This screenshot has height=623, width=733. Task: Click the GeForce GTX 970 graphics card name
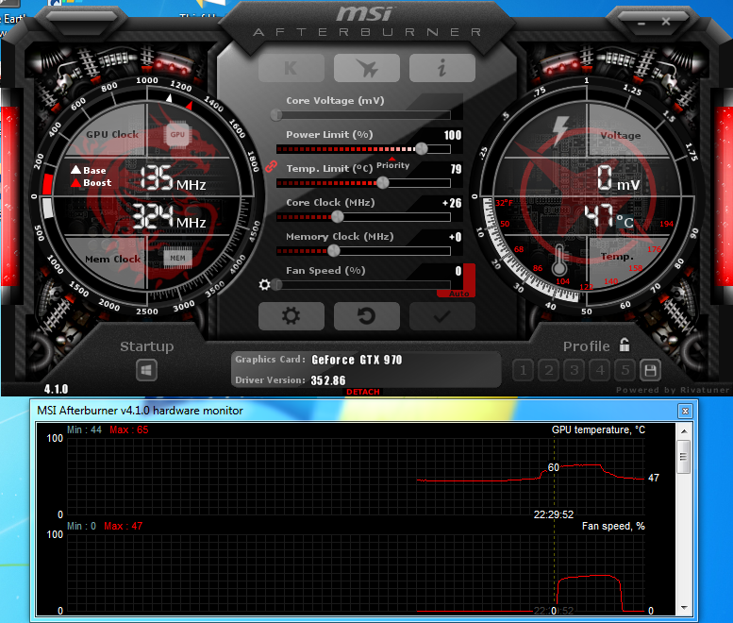coord(357,360)
